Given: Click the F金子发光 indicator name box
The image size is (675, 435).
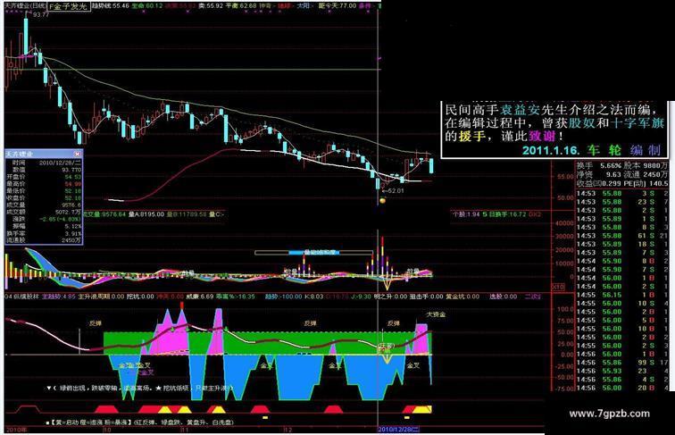Looking at the screenshot, I should [68, 6].
